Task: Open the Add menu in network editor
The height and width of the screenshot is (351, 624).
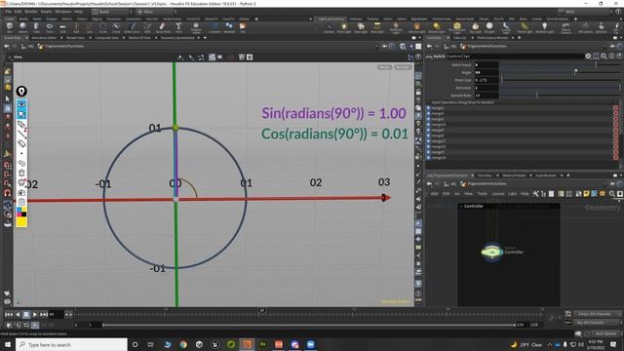Action: 434,193
